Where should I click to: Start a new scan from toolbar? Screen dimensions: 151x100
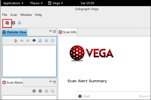(x=7, y=23)
